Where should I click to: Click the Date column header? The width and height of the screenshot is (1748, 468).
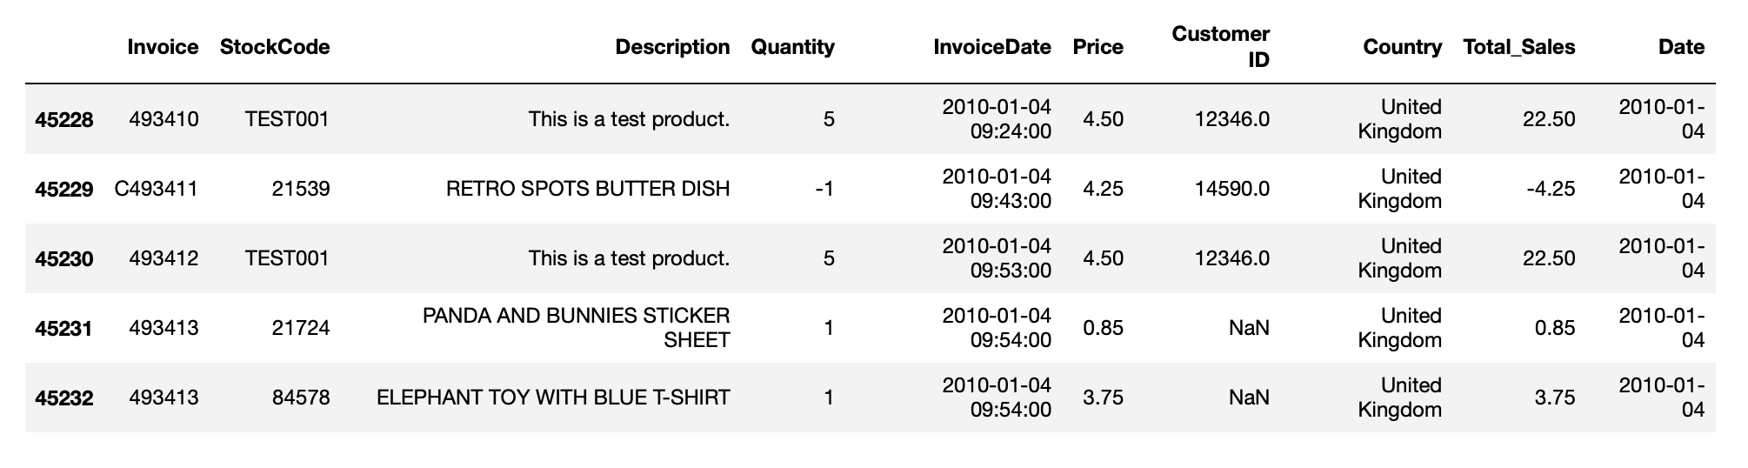coord(1681,47)
